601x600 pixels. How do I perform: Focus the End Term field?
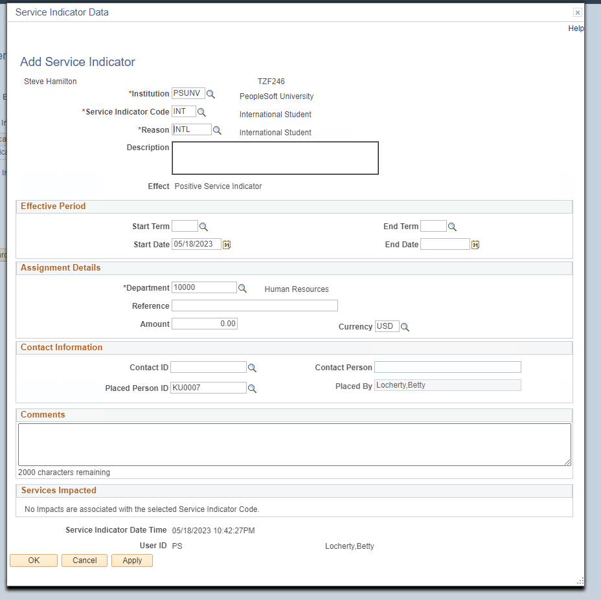click(433, 226)
